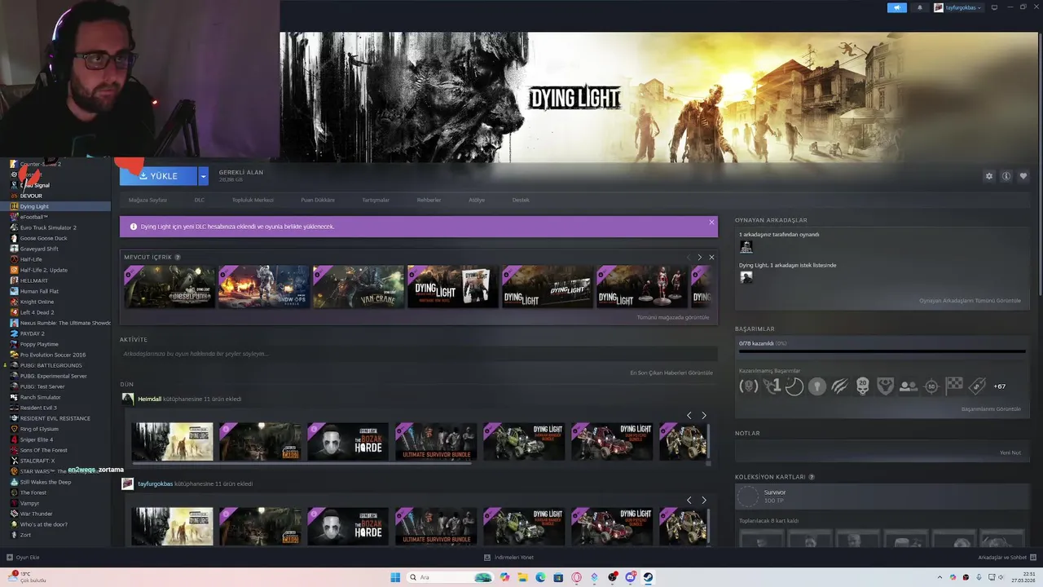Open the game settings gear icon
Screen dimensions: 1043x587
pos(989,176)
